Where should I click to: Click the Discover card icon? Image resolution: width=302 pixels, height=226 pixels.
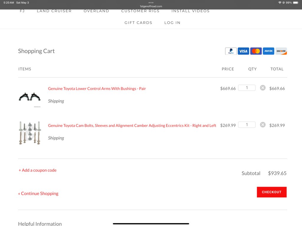click(281, 51)
